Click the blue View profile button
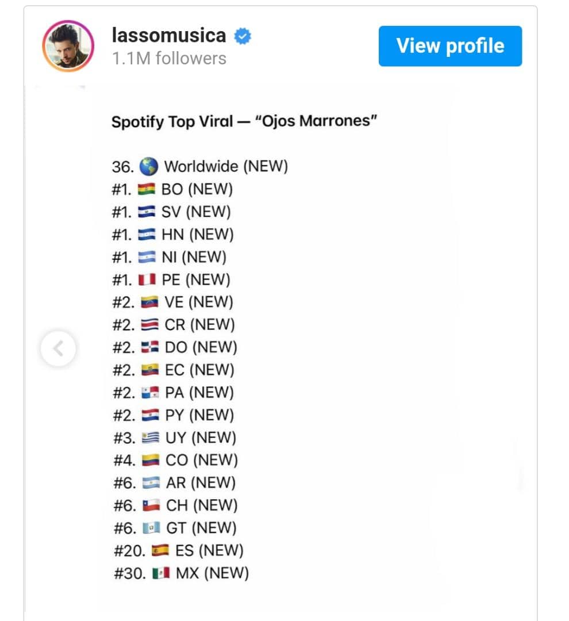 (450, 46)
